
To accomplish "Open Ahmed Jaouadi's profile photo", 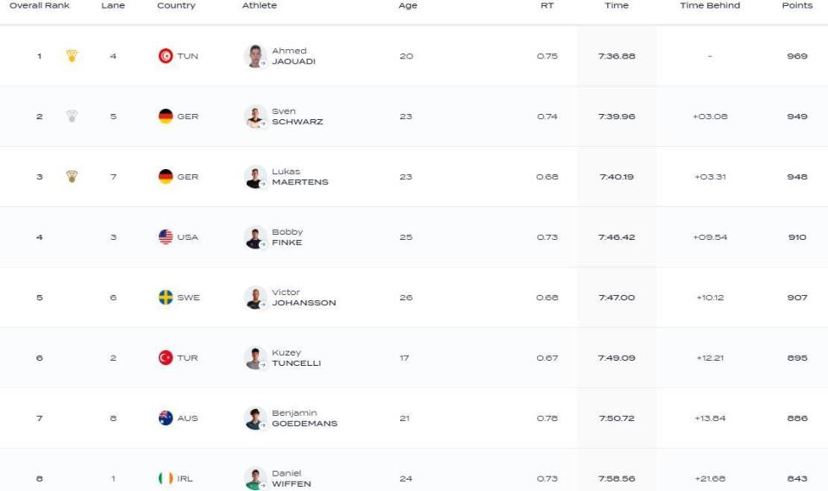I will coord(255,56).
